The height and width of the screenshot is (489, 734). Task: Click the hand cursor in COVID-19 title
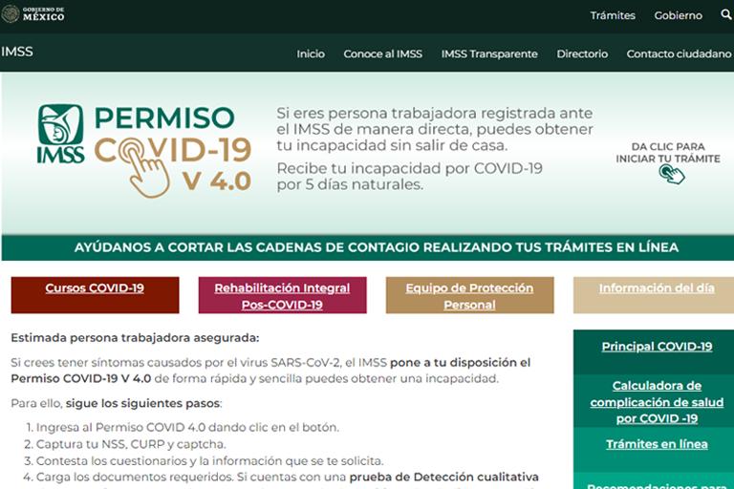coord(150,170)
